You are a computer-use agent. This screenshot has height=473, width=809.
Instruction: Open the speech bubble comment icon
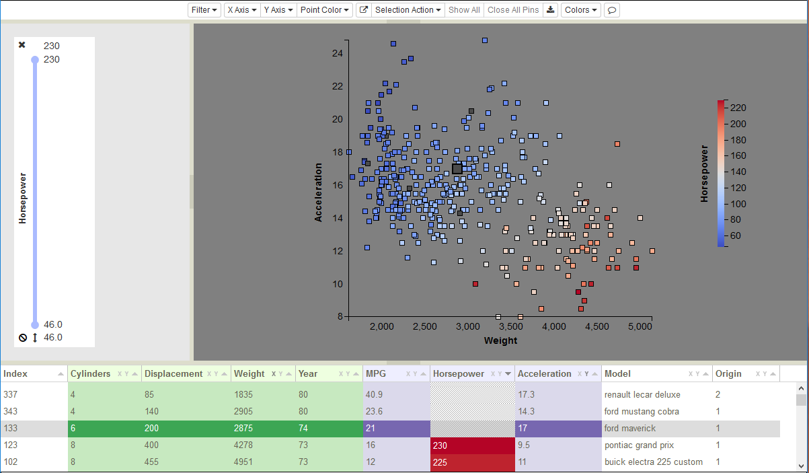(x=612, y=10)
